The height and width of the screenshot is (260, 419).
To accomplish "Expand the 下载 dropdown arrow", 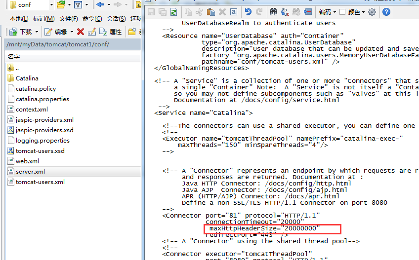I will (x=37, y=32).
